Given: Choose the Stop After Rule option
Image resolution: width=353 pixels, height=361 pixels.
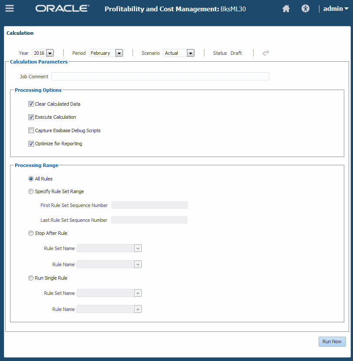Looking at the screenshot, I should [x=31, y=233].
